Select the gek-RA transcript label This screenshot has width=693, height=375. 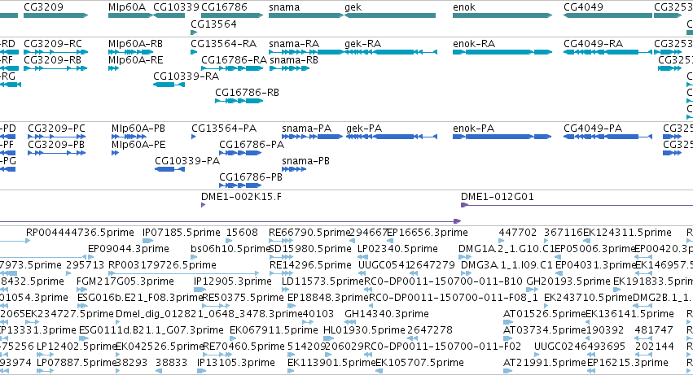coord(362,44)
